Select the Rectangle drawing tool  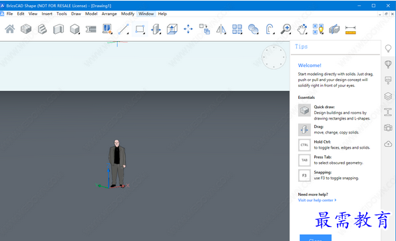(x=140, y=29)
